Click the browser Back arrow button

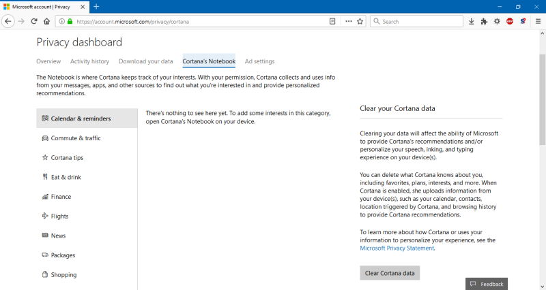point(8,21)
